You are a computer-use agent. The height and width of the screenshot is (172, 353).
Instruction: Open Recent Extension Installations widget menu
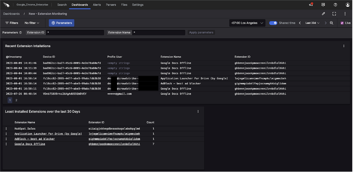[x=344, y=46]
